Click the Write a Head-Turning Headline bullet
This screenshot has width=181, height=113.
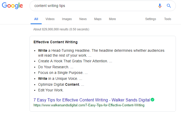pyautogui.click(x=101, y=53)
